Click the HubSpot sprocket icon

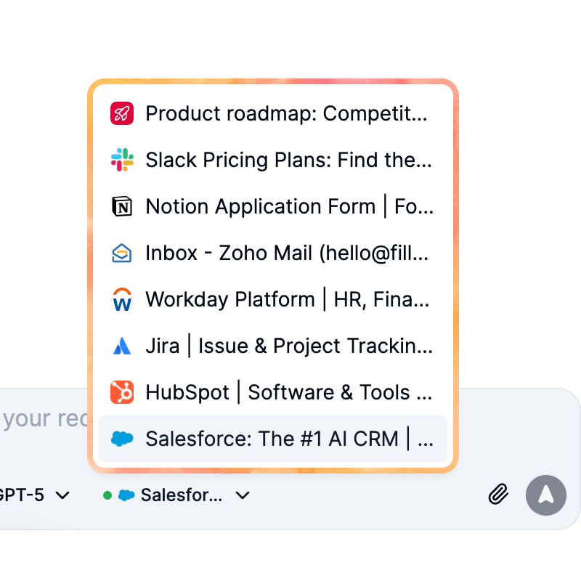121,392
